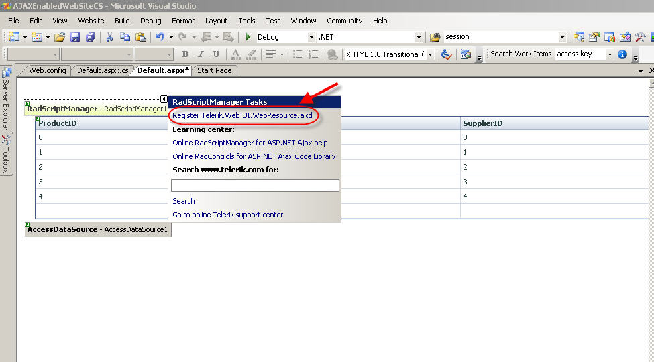This screenshot has width=654, height=362.
Task: Click the Search link in tasks panel
Action: (x=184, y=201)
